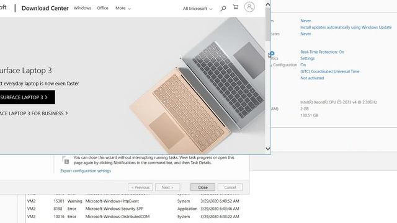Select the Microsoft-Windows-Security-SPP event row
The image size is (397, 223).
click(133, 209)
